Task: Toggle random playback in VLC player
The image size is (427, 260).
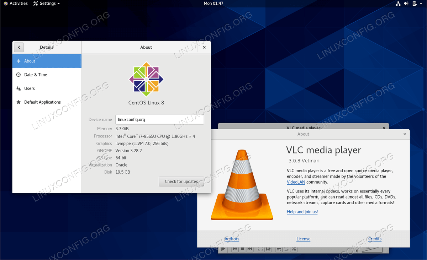Action: click(294, 249)
